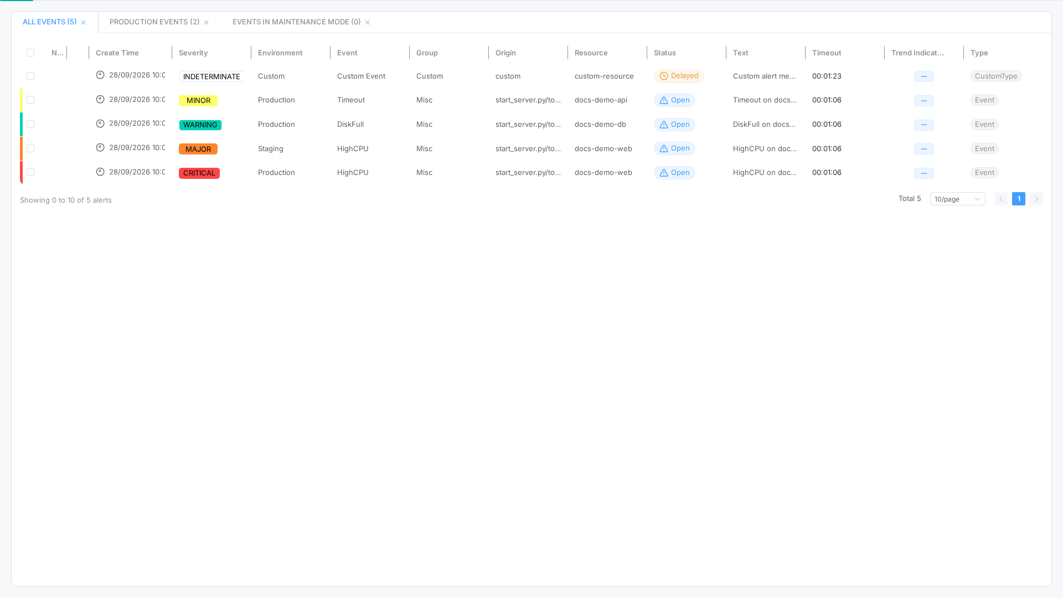Click the clock icon in the MINOR row
This screenshot has height=598, width=1063.
[x=100, y=99]
